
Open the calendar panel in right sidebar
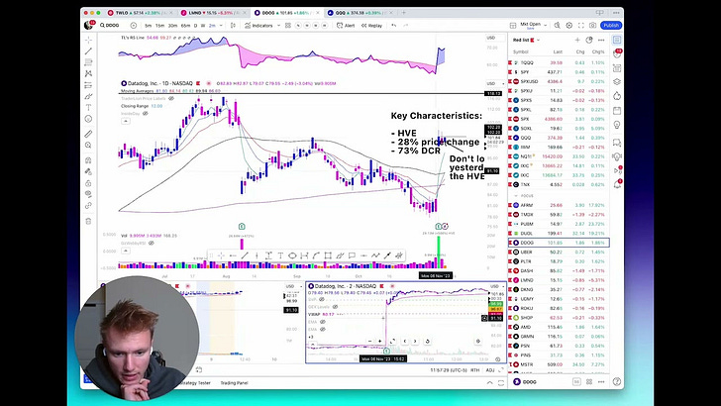(x=617, y=111)
